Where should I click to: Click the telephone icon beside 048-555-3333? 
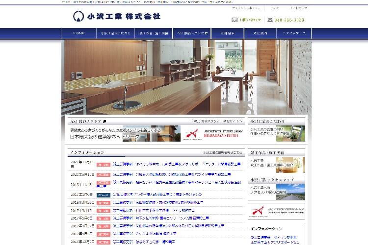pyautogui.click(x=270, y=20)
